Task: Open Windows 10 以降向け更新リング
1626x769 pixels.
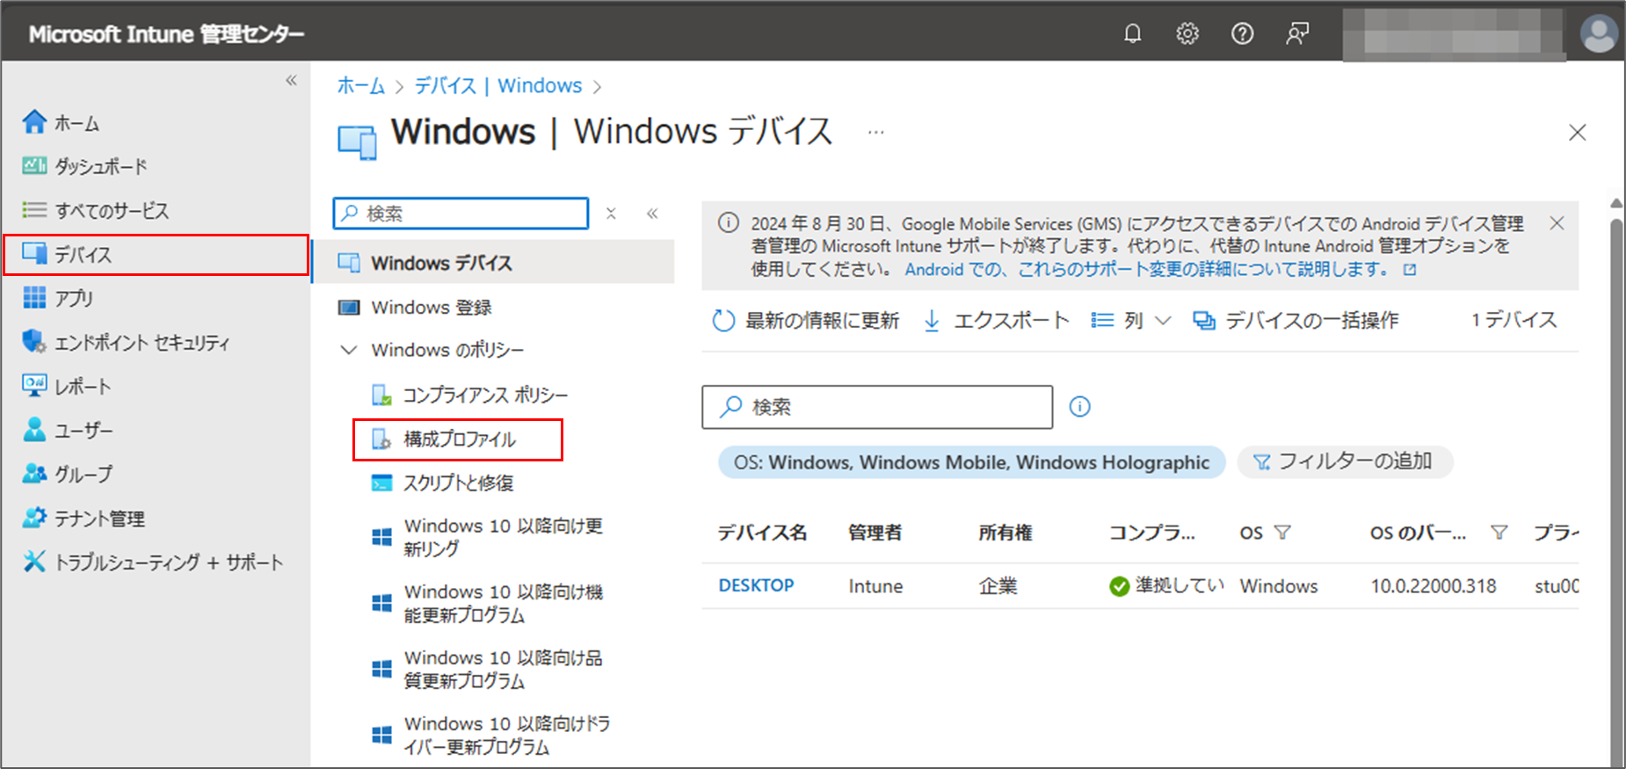Action: click(x=503, y=537)
